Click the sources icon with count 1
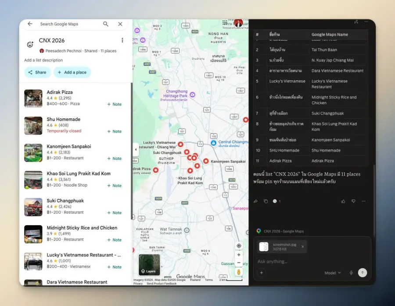 [276, 201]
